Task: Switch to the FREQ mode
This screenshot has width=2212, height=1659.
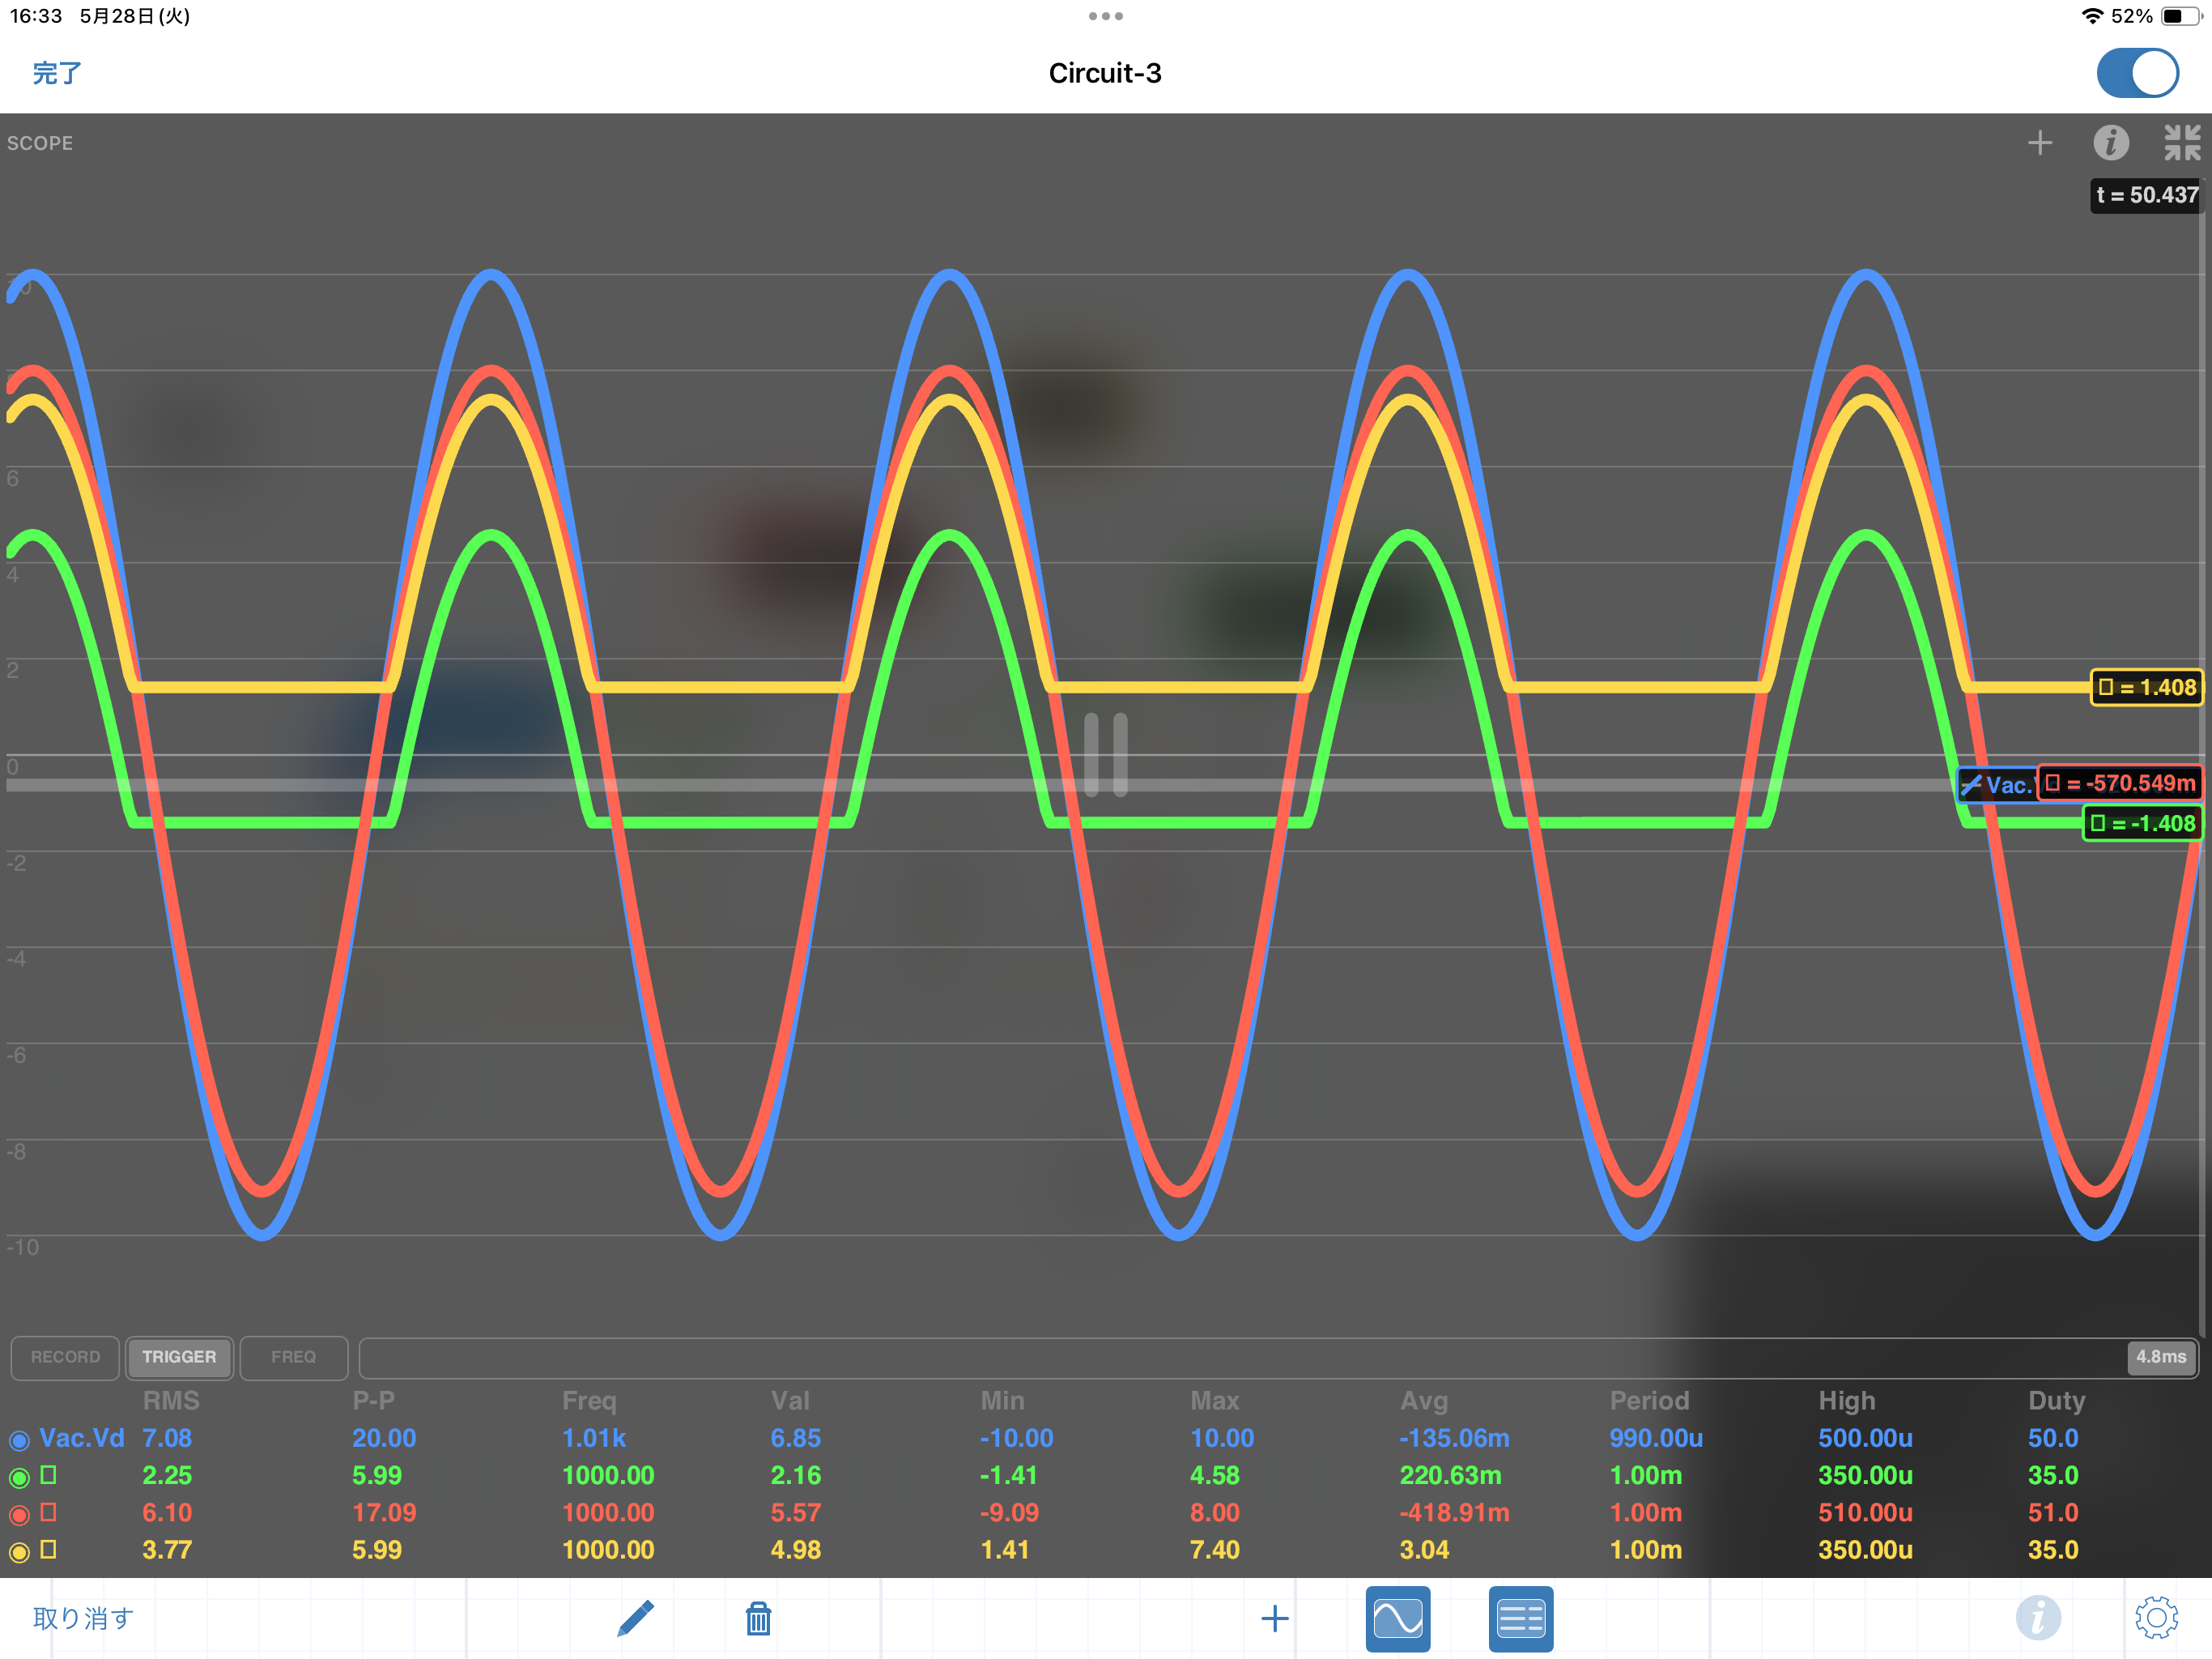Action: [293, 1357]
